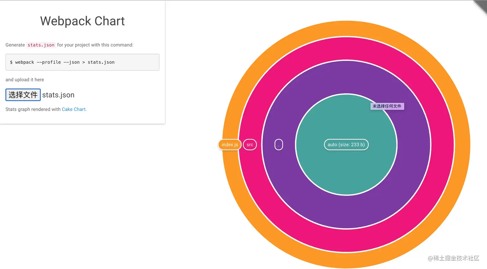
Task: Select the pink src ring slice
Action: [x=346, y=48]
